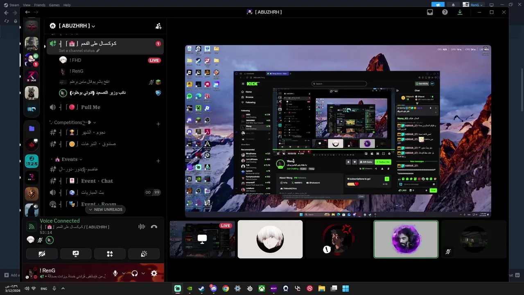Open Discord from the taskbar

213,288
